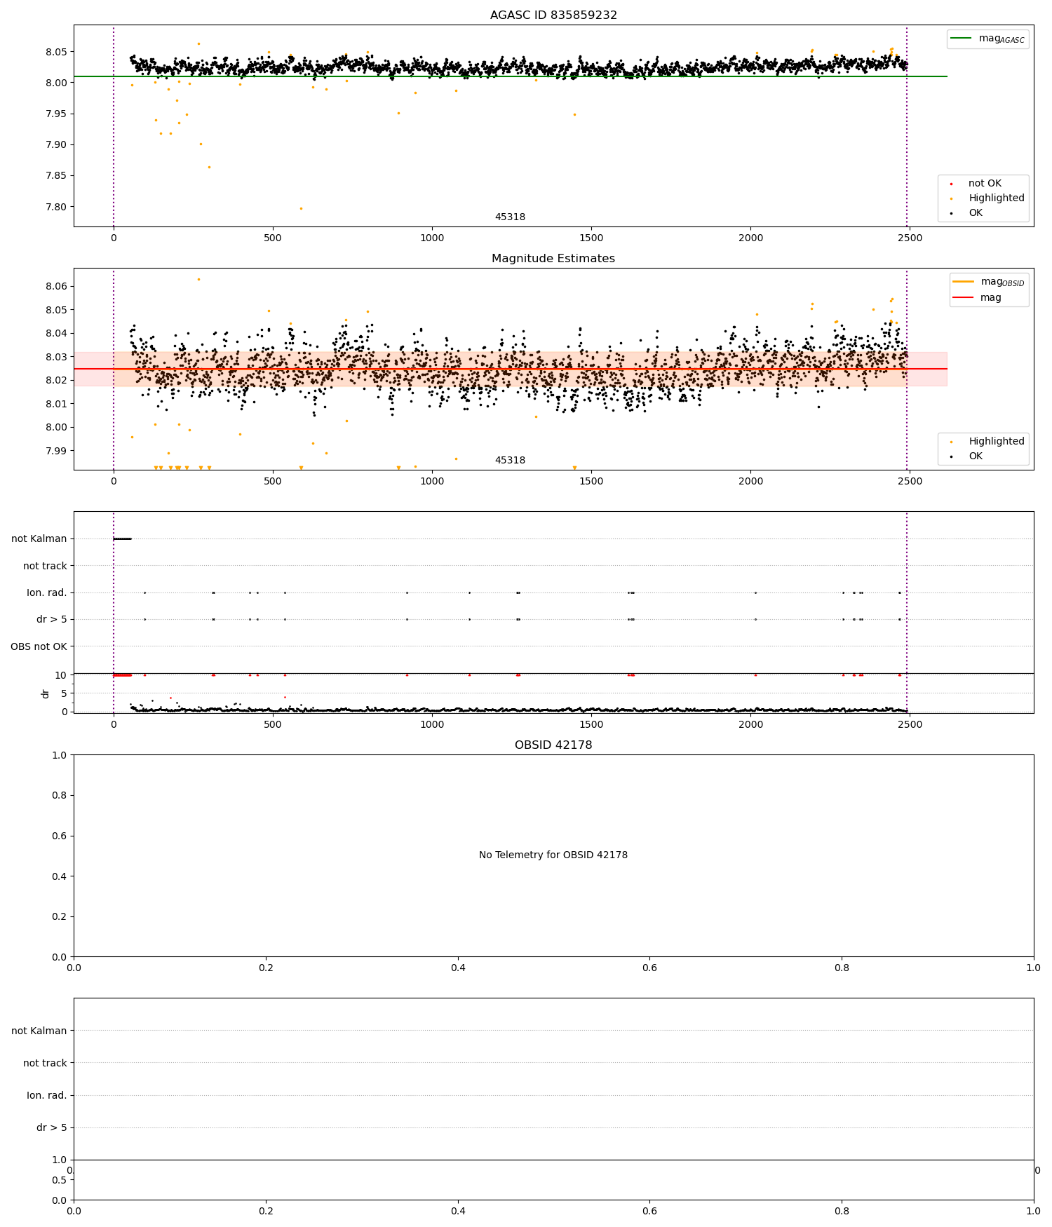Viewport: 1052px width, 1227px height.
Task: Click 'dr > 5' label in the bottom plot
Action: click(52, 1127)
